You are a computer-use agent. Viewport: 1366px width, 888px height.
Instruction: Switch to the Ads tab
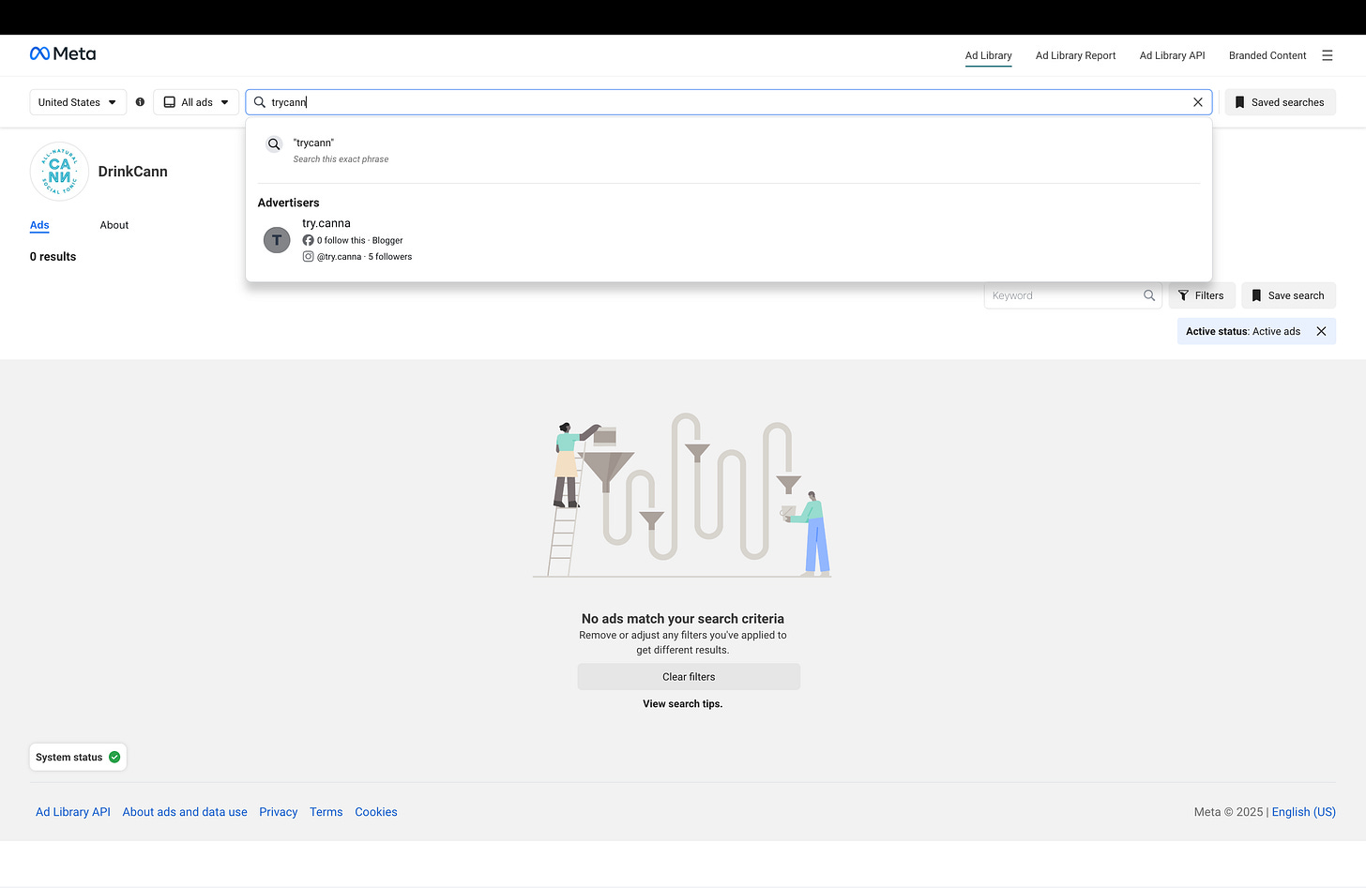pyautogui.click(x=39, y=225)
